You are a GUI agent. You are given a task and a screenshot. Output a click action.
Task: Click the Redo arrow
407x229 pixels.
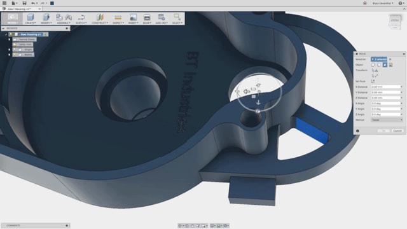[43, 3]
